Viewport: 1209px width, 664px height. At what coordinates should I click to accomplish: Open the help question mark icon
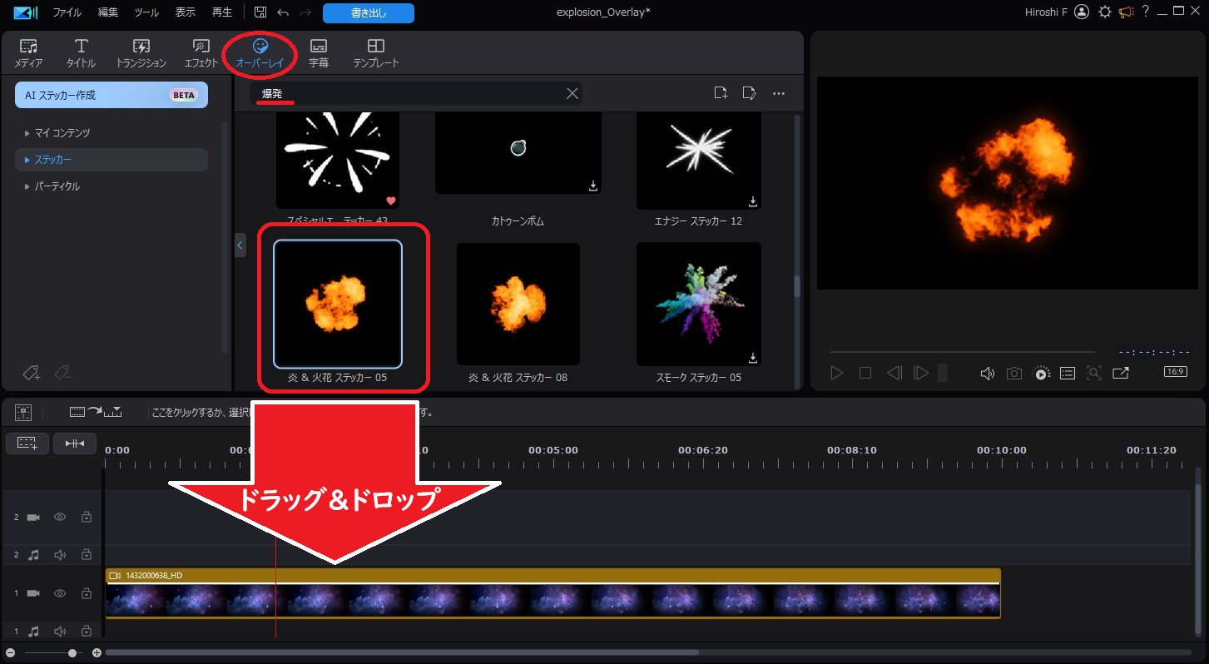tap(1146, 12)
